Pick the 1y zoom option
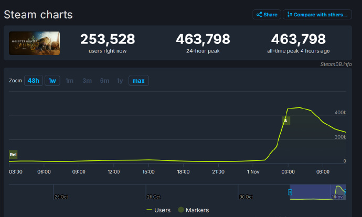 (120, 81)
